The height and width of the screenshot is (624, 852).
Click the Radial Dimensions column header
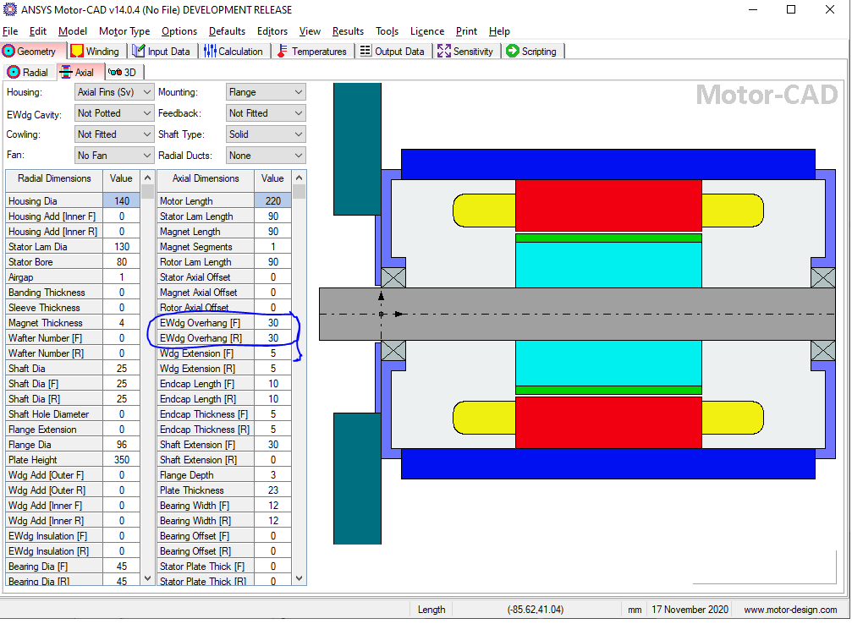(54, 178)
